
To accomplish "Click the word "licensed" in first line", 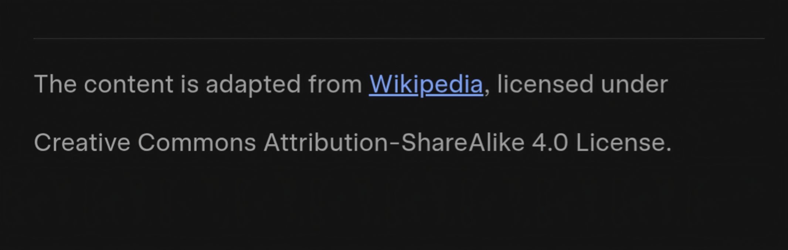I will [545, 84].
